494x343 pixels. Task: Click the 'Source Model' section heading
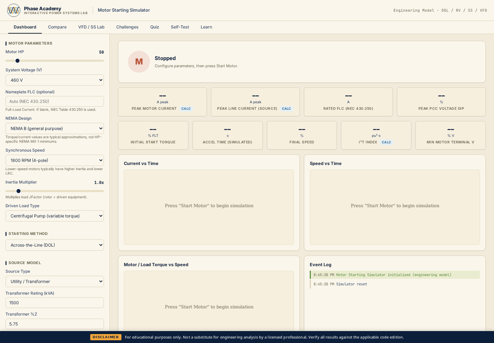[25, 263]
